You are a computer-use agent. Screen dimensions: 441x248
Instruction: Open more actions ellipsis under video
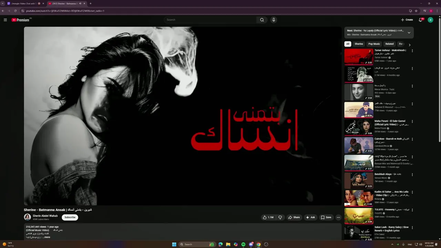tap(338, 217)
